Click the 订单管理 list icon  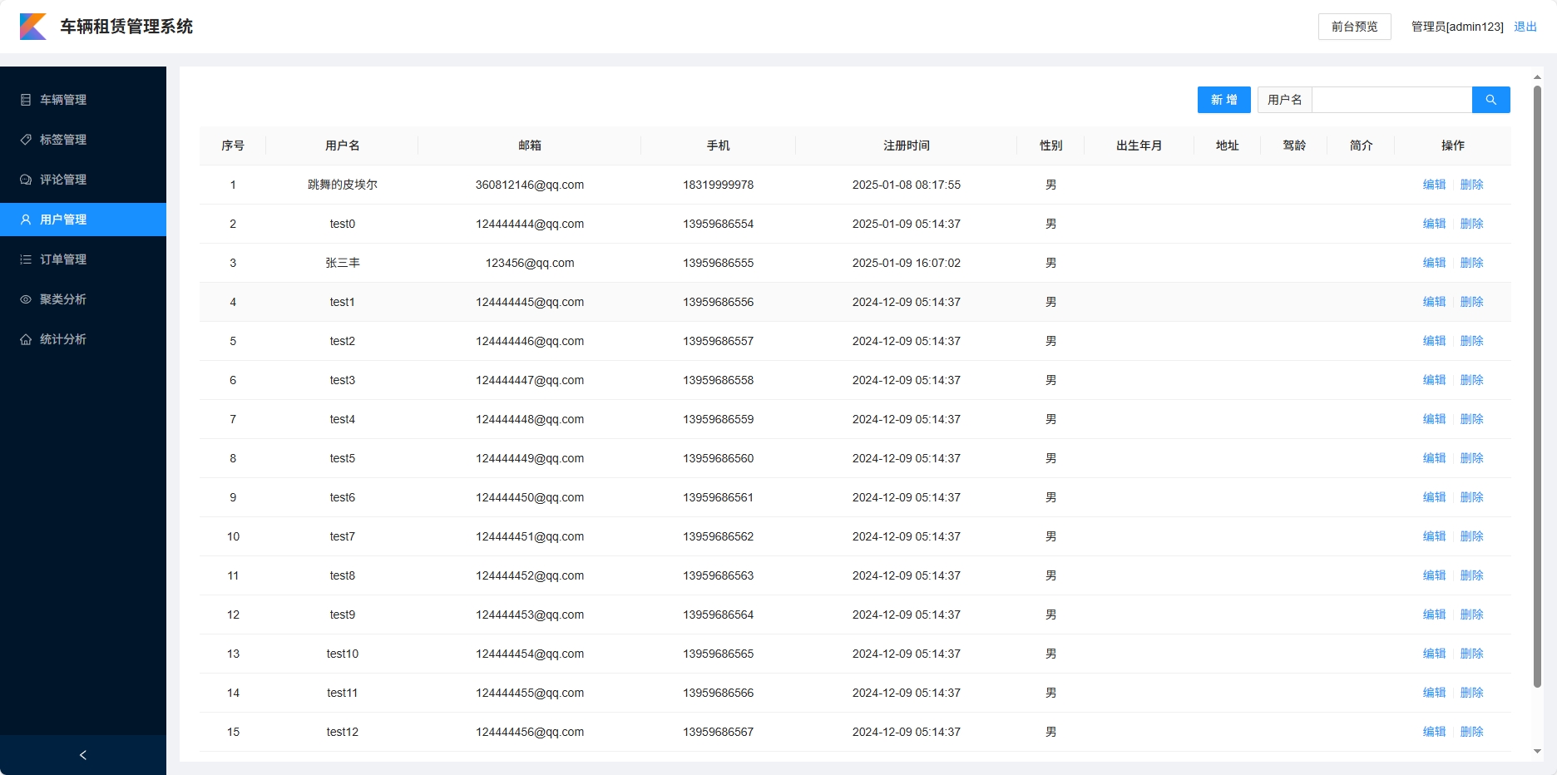(x=26, y=259)
